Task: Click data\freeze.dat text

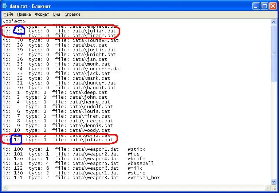Action: pyautogui.click(x=91, y=121)
